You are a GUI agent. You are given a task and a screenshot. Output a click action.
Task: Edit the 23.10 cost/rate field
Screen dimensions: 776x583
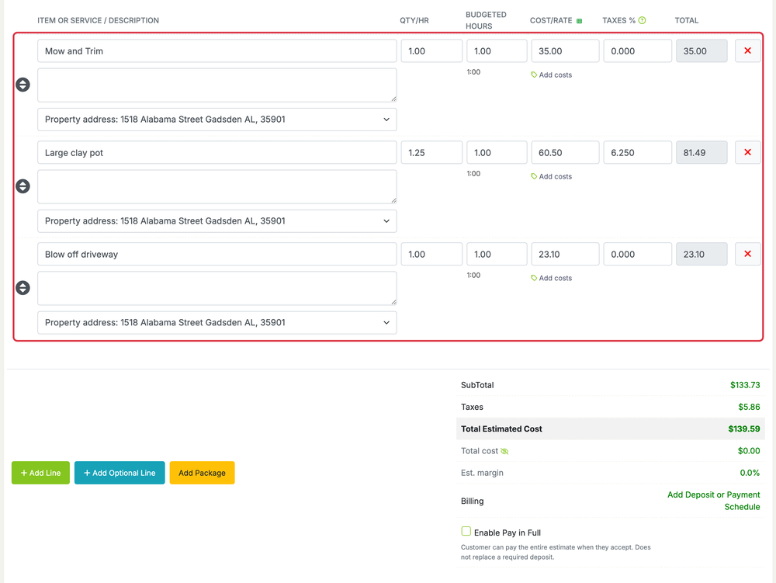tap(565, 254)
